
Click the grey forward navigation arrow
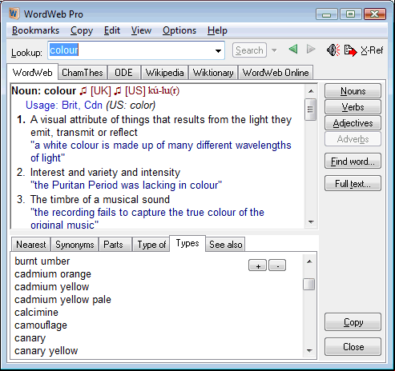coord(311,50)
